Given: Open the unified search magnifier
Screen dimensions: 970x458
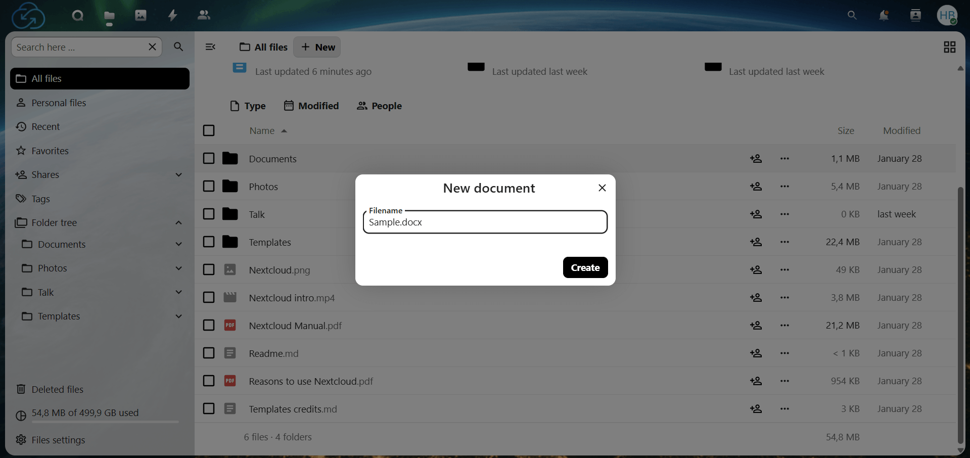Looking at the screenshot, I should (x=852, y=15).
